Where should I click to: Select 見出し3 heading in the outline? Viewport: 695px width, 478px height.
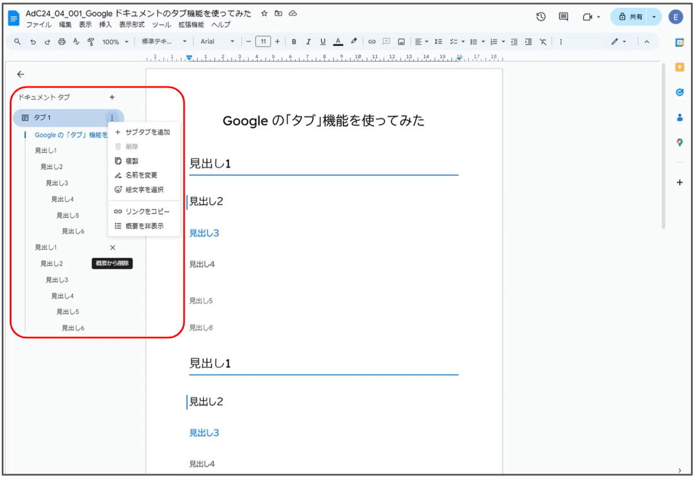point(56,182)
